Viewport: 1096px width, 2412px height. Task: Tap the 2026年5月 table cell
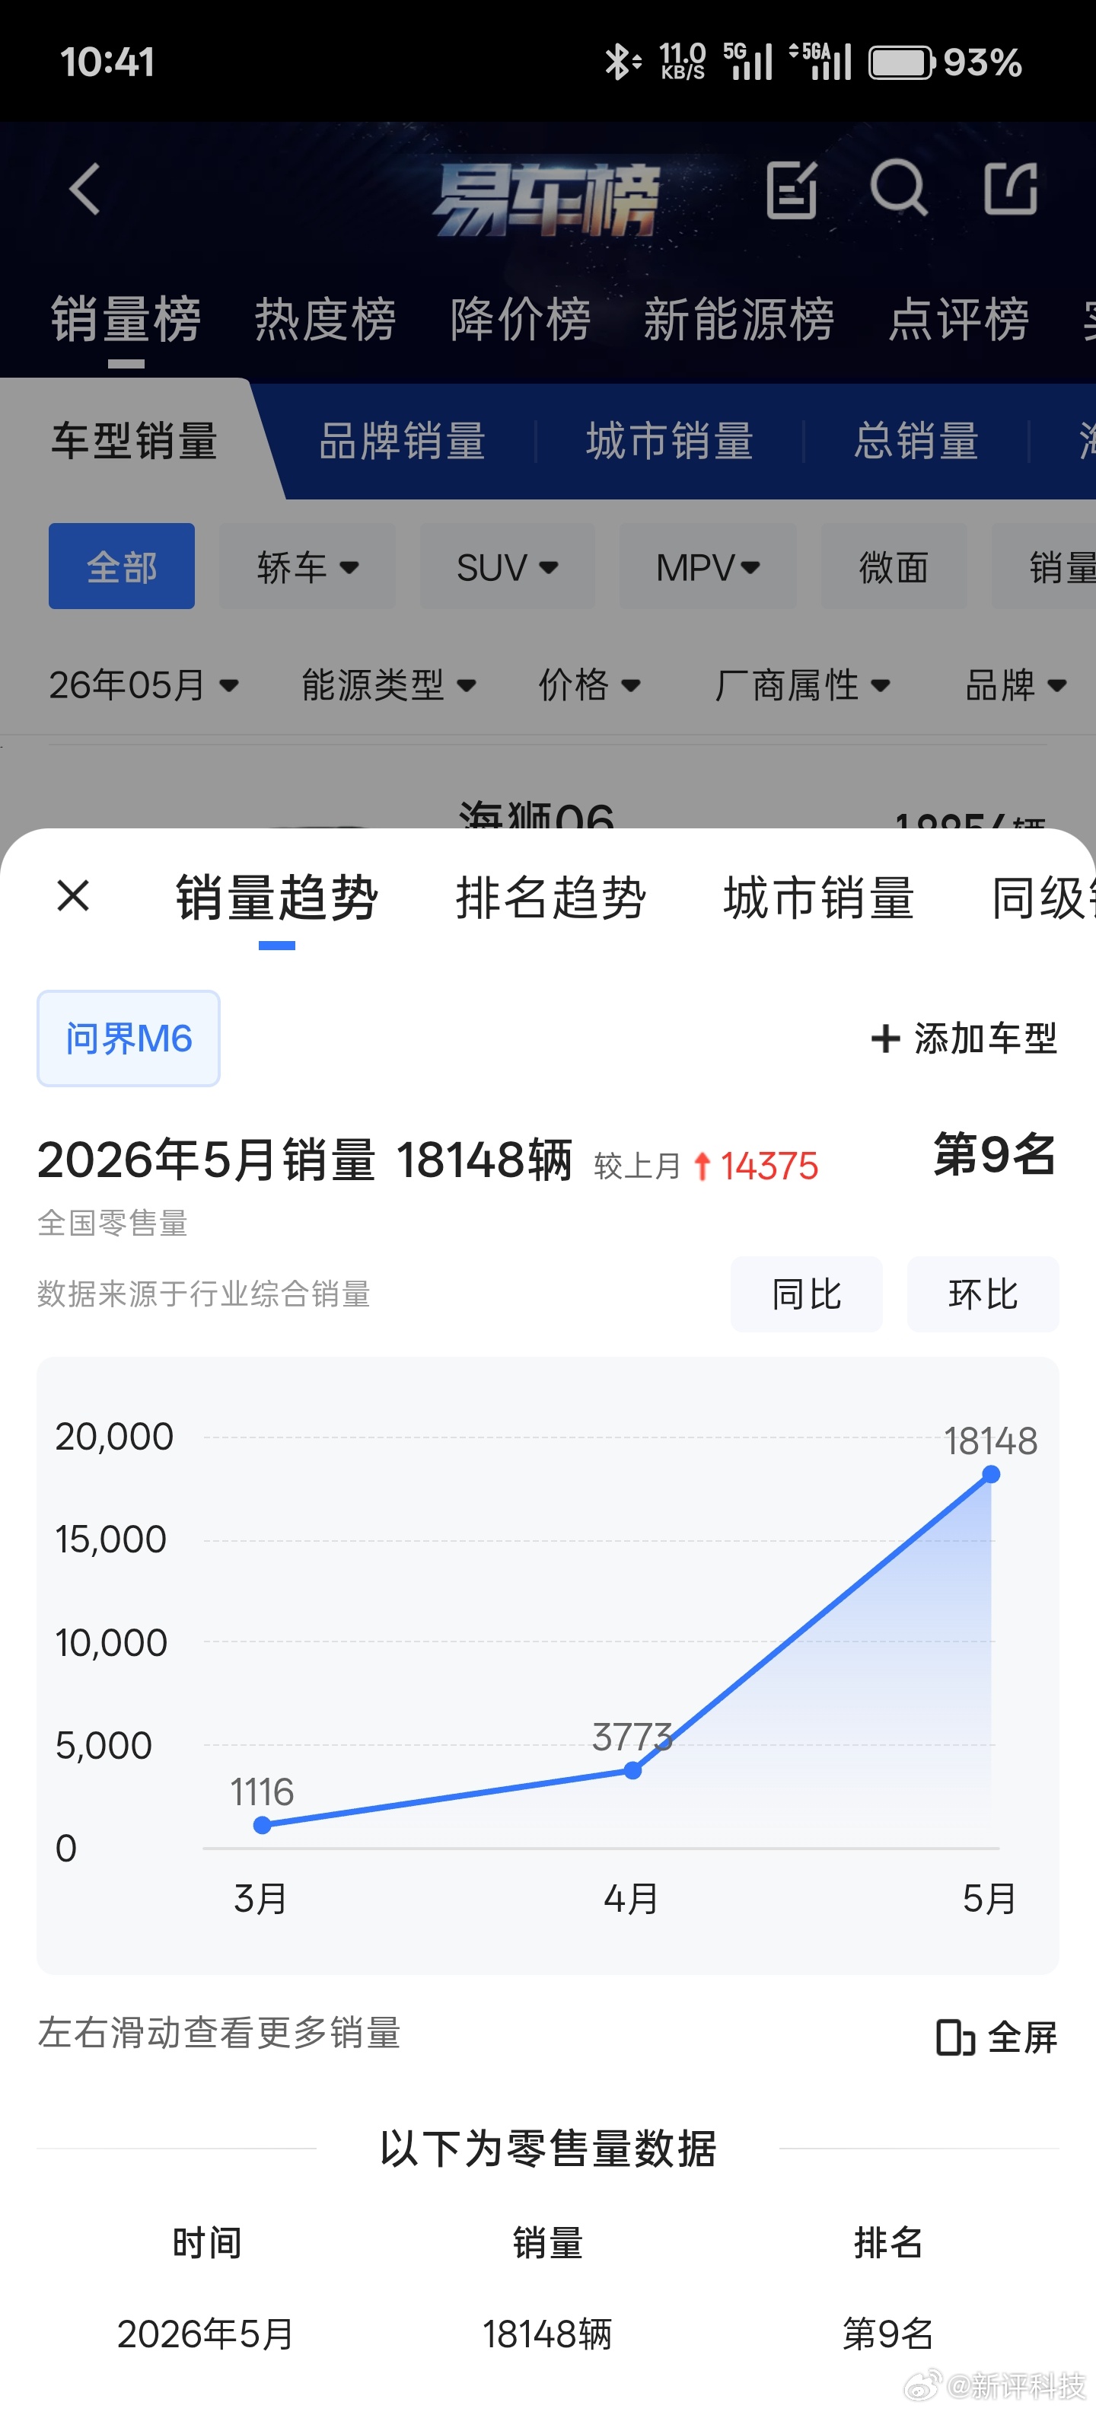pyautogui.click(x=206, y=2334)
